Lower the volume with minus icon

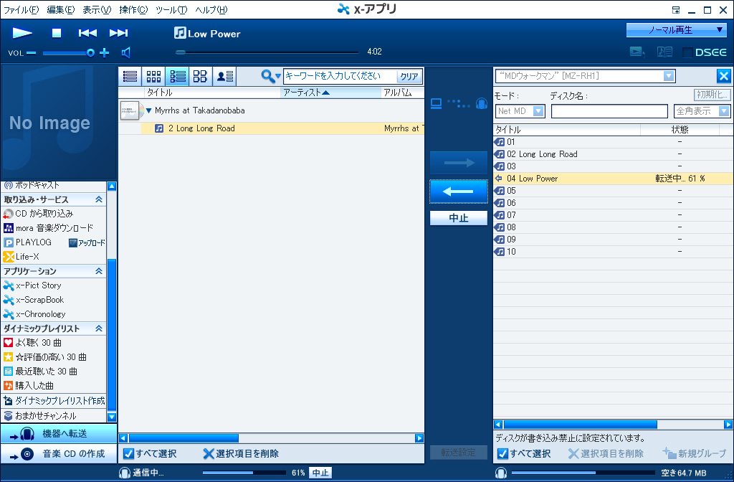pos(32,53)
